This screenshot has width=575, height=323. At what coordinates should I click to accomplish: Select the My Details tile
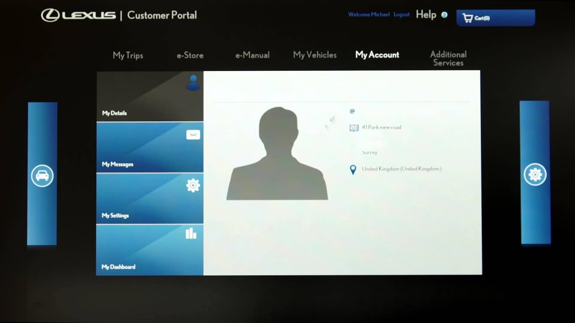[150, 96]
